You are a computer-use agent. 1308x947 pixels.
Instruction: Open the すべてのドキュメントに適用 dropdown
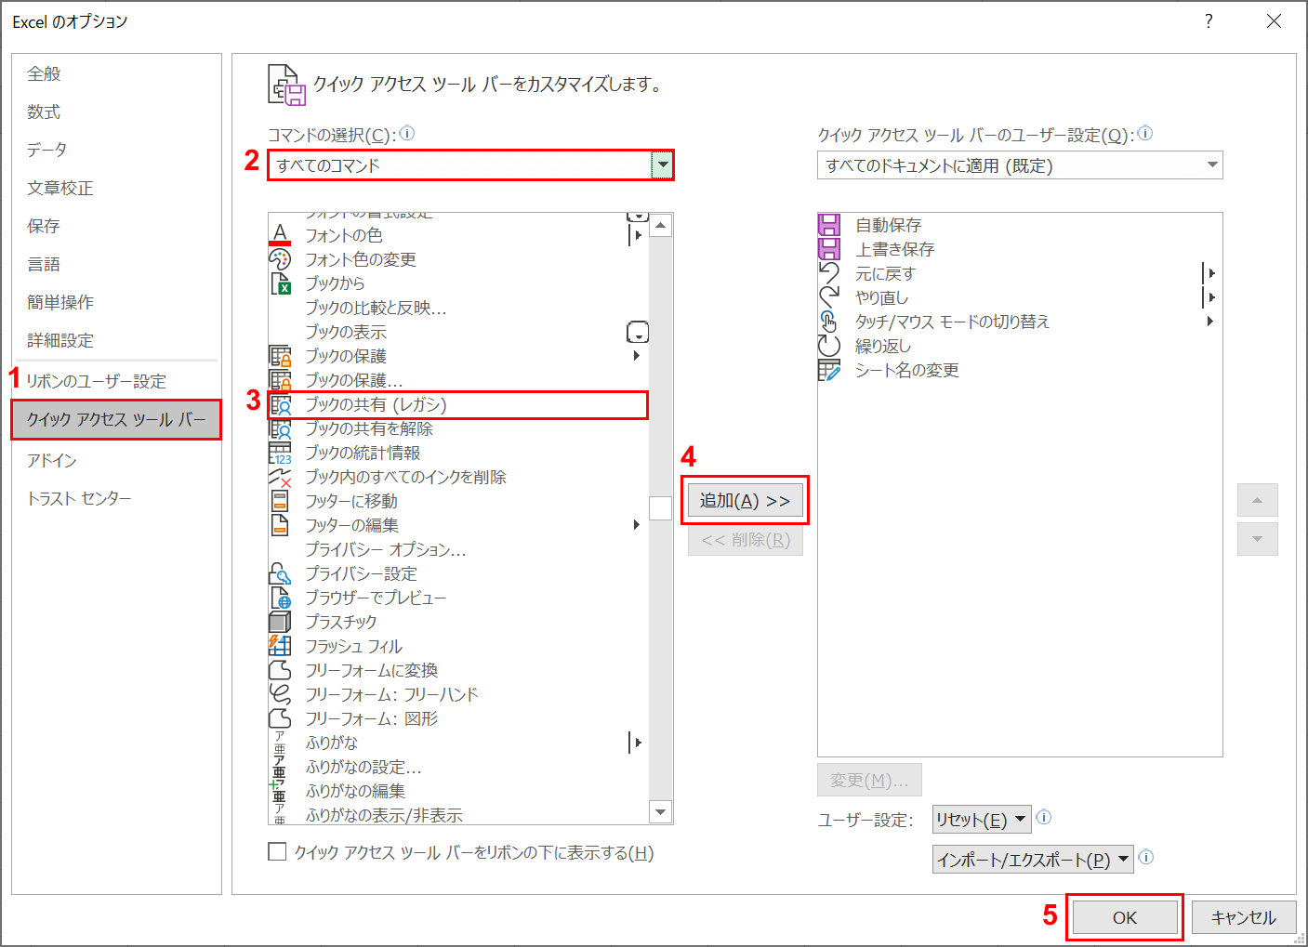[1211, 164]
